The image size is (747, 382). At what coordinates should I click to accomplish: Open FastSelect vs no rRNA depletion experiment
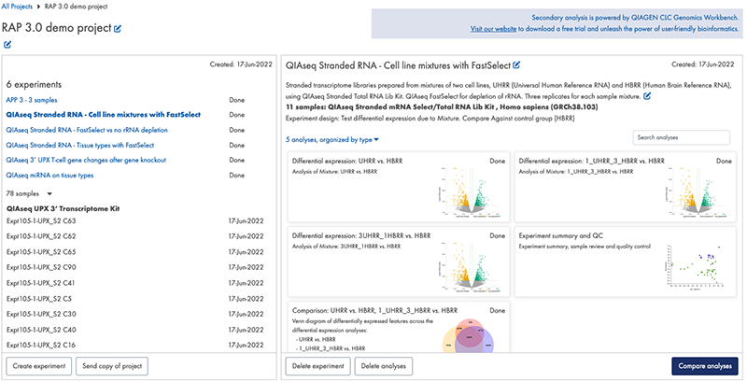click(87, 130)
